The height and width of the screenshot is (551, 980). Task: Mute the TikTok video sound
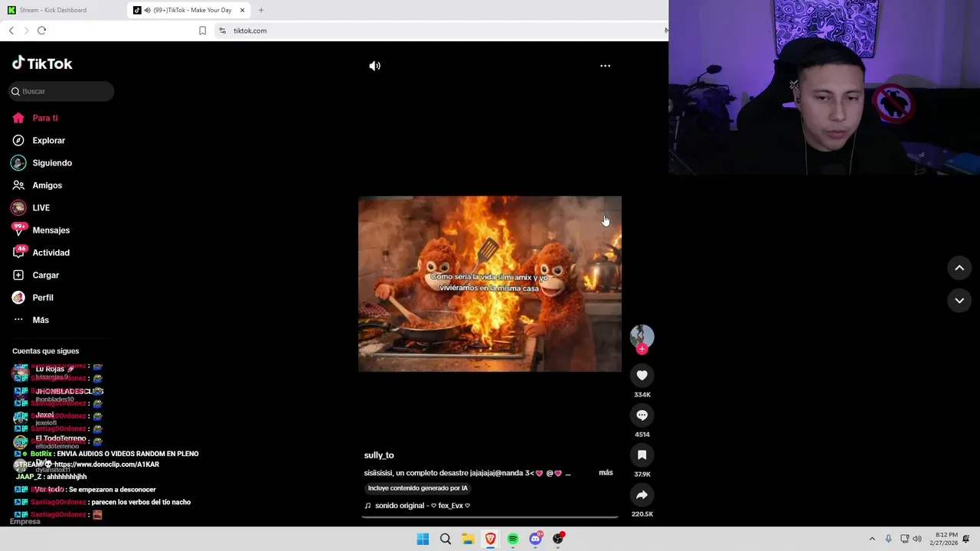coord(374,66)
